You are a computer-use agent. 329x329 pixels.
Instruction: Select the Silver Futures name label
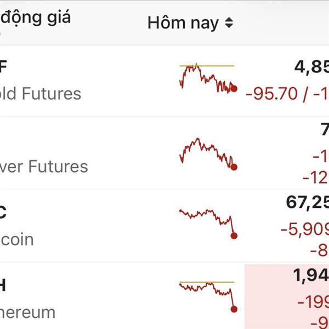(x=45, y=166)
